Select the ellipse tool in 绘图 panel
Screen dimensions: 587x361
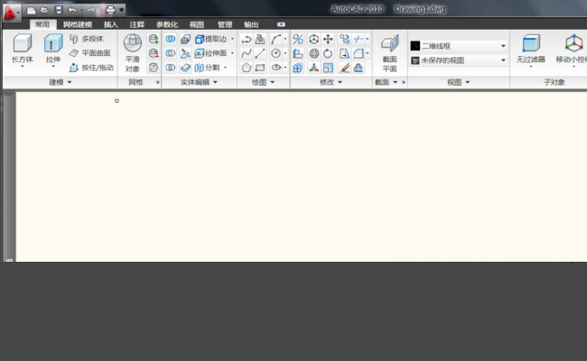[x=276, y=68]
